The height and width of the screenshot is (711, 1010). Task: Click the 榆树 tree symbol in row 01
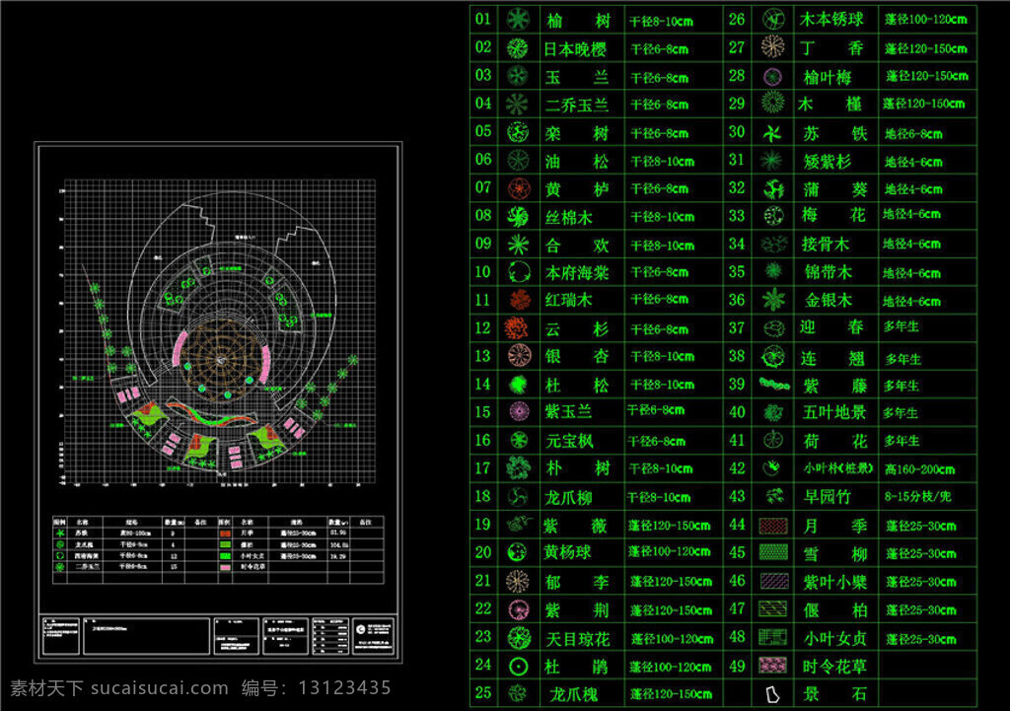tap(518, 20)
